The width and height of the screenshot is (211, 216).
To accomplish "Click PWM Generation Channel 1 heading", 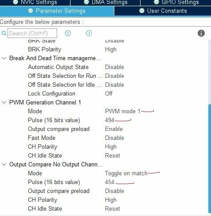I will 45,102.
